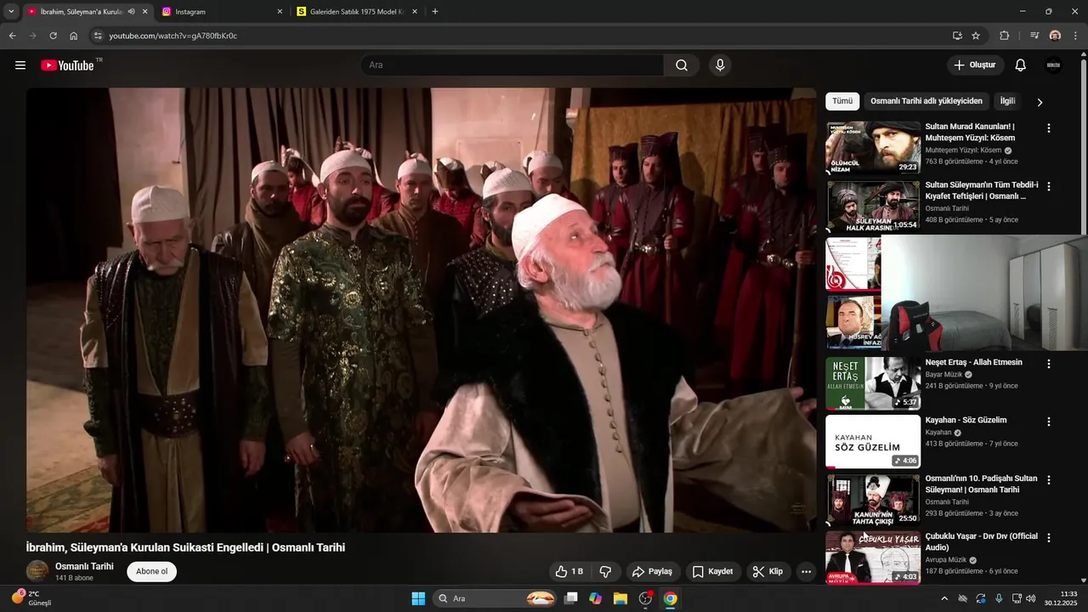Open Task View on taskbar
Viewport: 1088px width, 612px height.
571,598
